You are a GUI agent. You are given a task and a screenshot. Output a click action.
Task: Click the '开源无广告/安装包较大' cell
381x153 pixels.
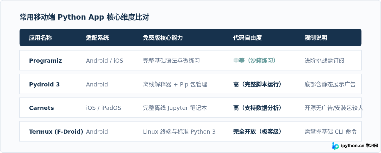pos(334,108)
